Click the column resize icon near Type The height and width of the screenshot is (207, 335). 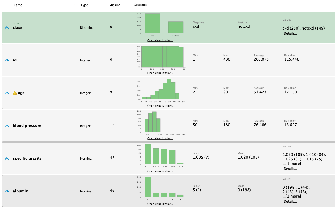[x=73, y=5]
